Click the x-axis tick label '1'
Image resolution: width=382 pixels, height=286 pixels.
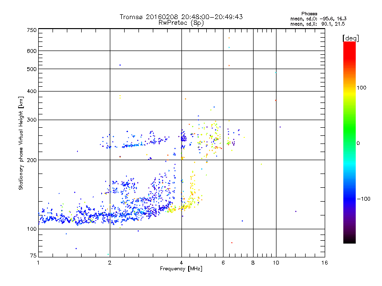[38, 263]
